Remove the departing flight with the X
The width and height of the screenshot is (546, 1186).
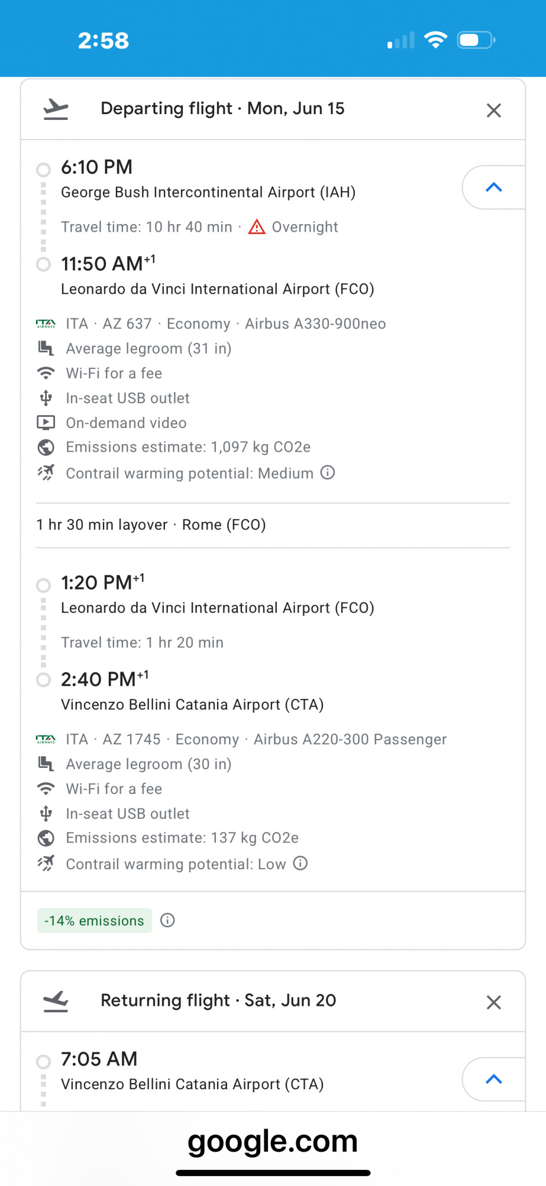click(493, 110)
